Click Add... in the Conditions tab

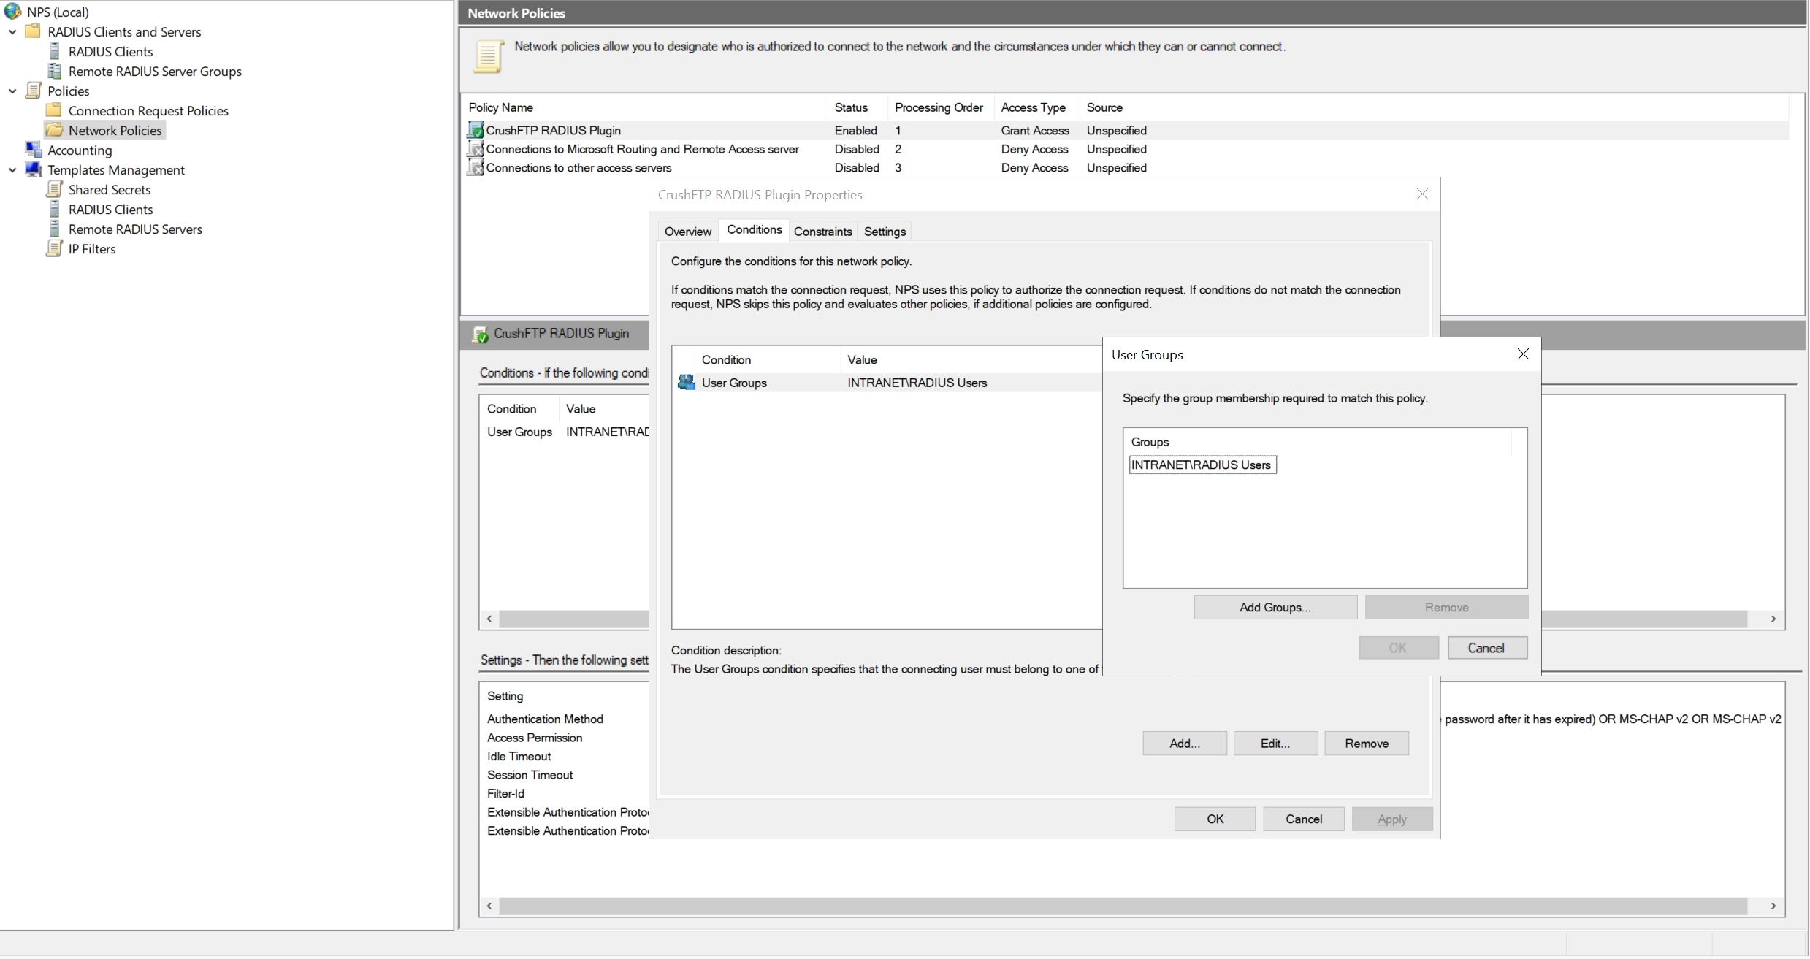[x=1184, y=743]
